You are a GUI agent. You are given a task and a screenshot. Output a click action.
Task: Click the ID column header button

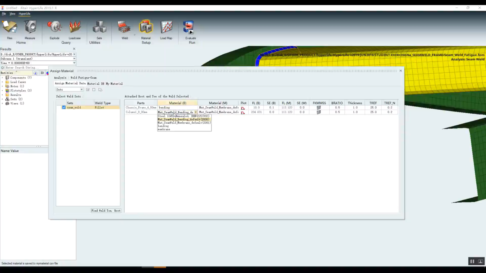pos(42,73)
